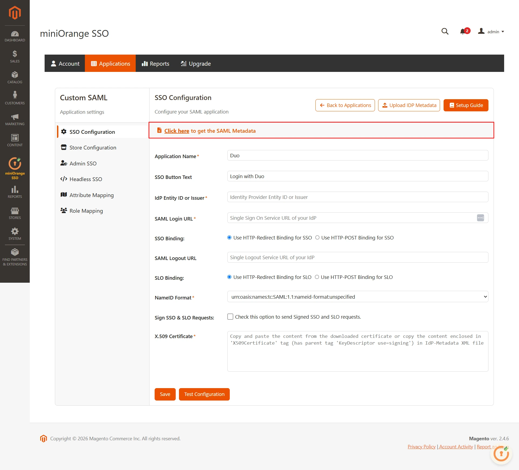
Task: Open the Catalog sidebar menu
Action: pyautogui.click(x=15, y=78)
